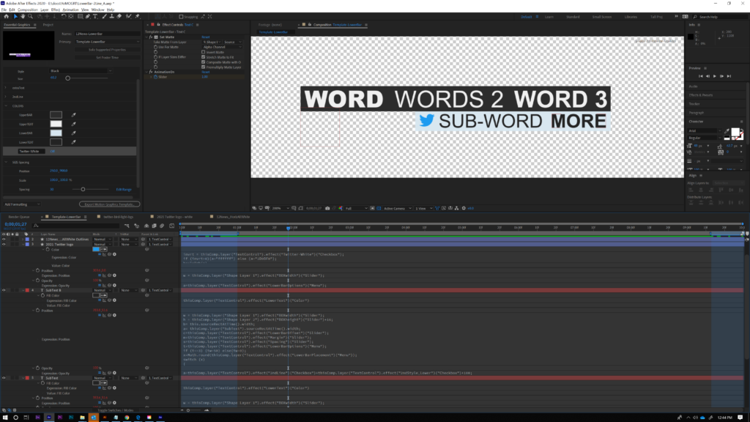Click the UpperBAR eyedropper icon
This screenshot has height=422, width=750.
coord(74,115)
